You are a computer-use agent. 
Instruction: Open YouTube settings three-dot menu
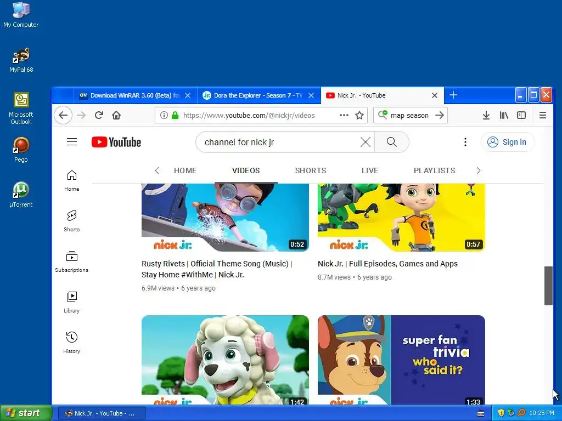(465, 142)
